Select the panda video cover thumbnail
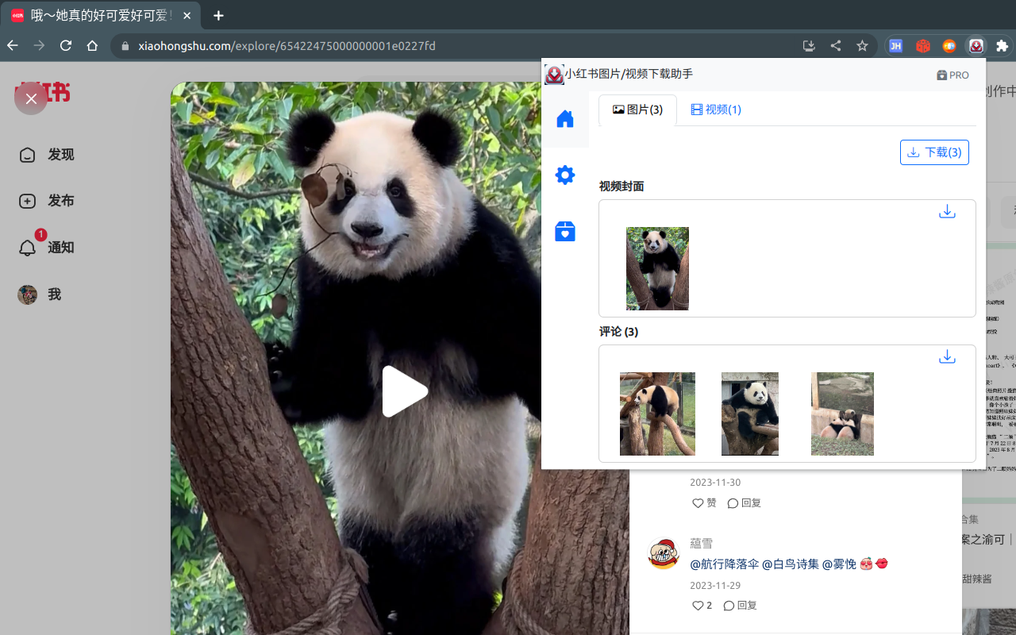Viewport: 1016px width, 635px height. [657, 268]
